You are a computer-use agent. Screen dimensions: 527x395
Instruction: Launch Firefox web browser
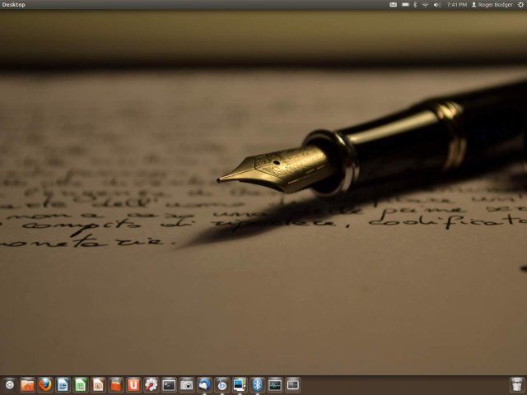45,385
